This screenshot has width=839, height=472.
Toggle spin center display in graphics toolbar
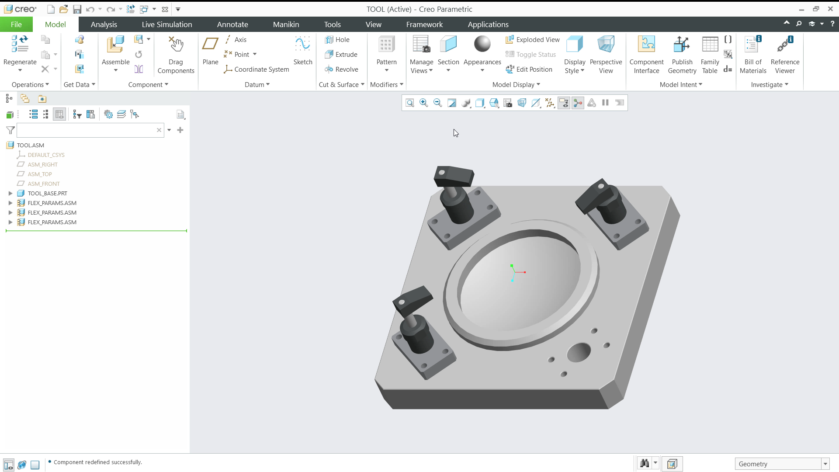pyautogui.click(x=578, y=103)
